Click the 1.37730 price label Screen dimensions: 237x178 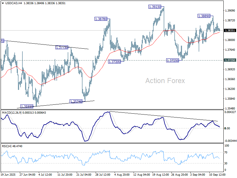click(62, 47)
